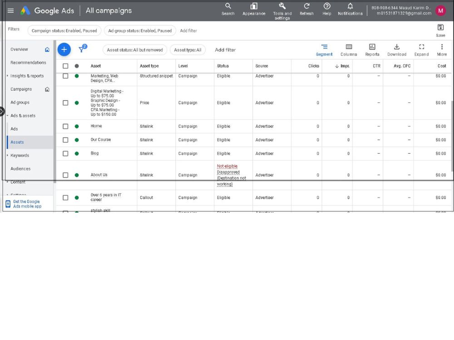Open the filter funnel icon
Screen dimensions: 454x340
pyautogui.click(x=83, y=49)
